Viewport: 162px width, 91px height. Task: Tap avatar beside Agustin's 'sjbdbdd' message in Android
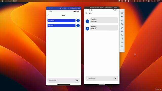click(87, 29)
